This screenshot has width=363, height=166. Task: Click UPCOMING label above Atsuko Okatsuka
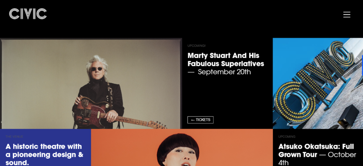click(287, 137)
